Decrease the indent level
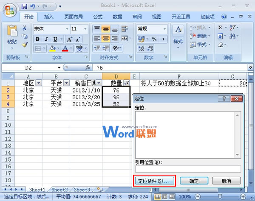The width and height of the screenshot is (255, 201). coord(97,48)
